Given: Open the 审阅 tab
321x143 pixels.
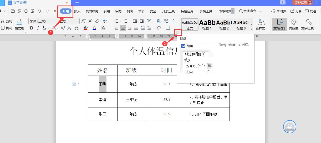Looking at the screenshot, I should click(118, 11).
